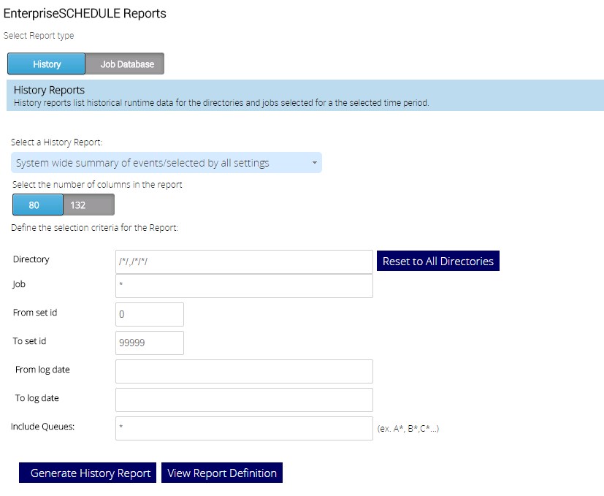Select the History report type
Image resolution: width=604 pixels, height=496 pixels.
[47, 64]
